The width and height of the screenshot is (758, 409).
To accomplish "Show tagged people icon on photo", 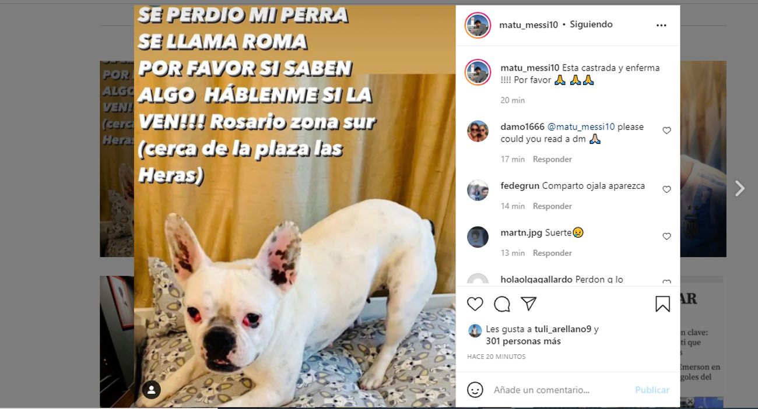I will pyautogui.click(x=152, y=390).
